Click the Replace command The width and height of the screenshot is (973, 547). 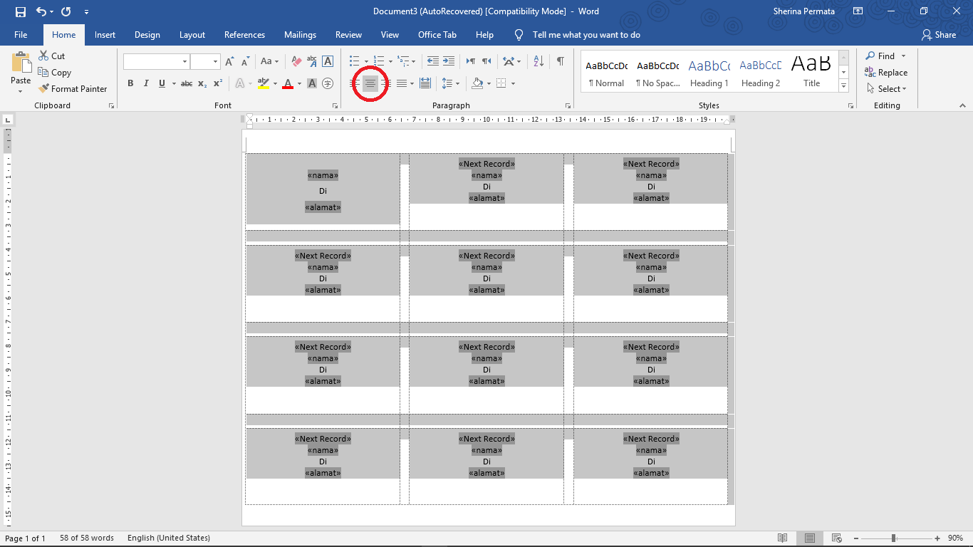click(x=886, y=72)
